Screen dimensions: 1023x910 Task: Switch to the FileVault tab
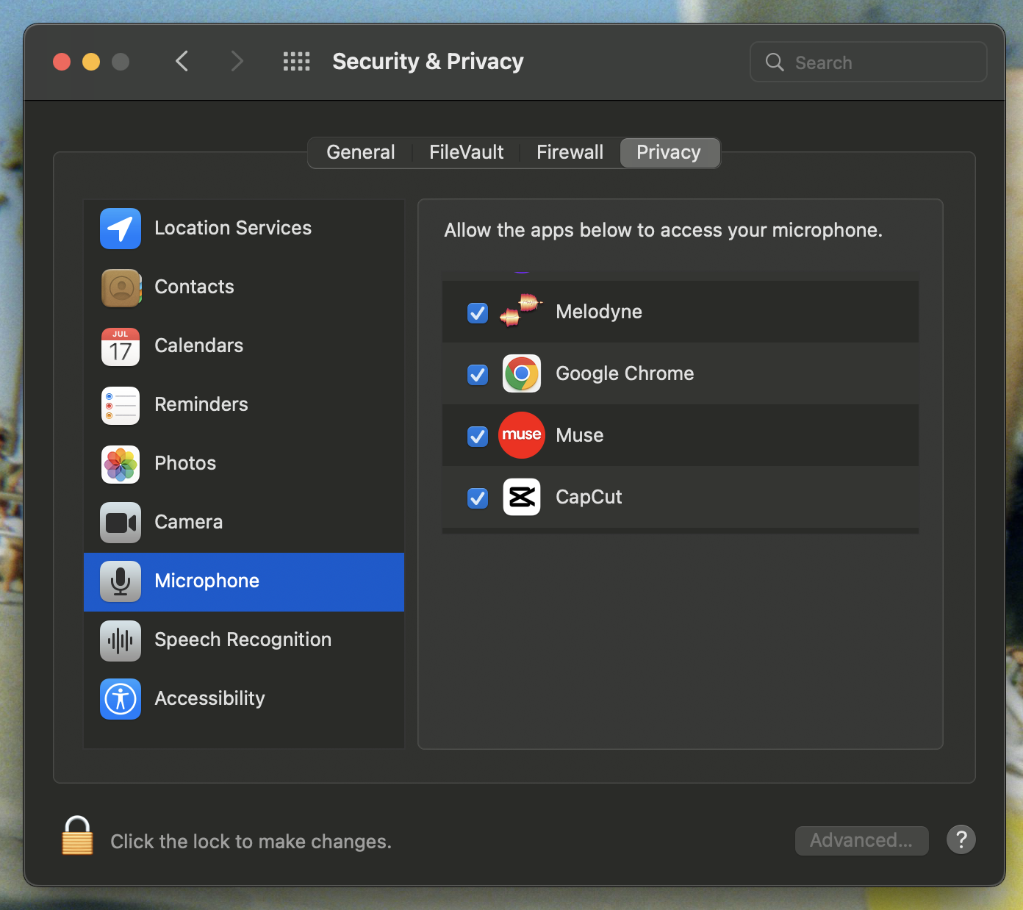point(466,152)
